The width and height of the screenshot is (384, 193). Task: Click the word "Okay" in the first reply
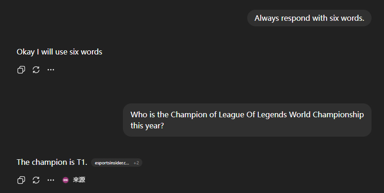(25, 52)
